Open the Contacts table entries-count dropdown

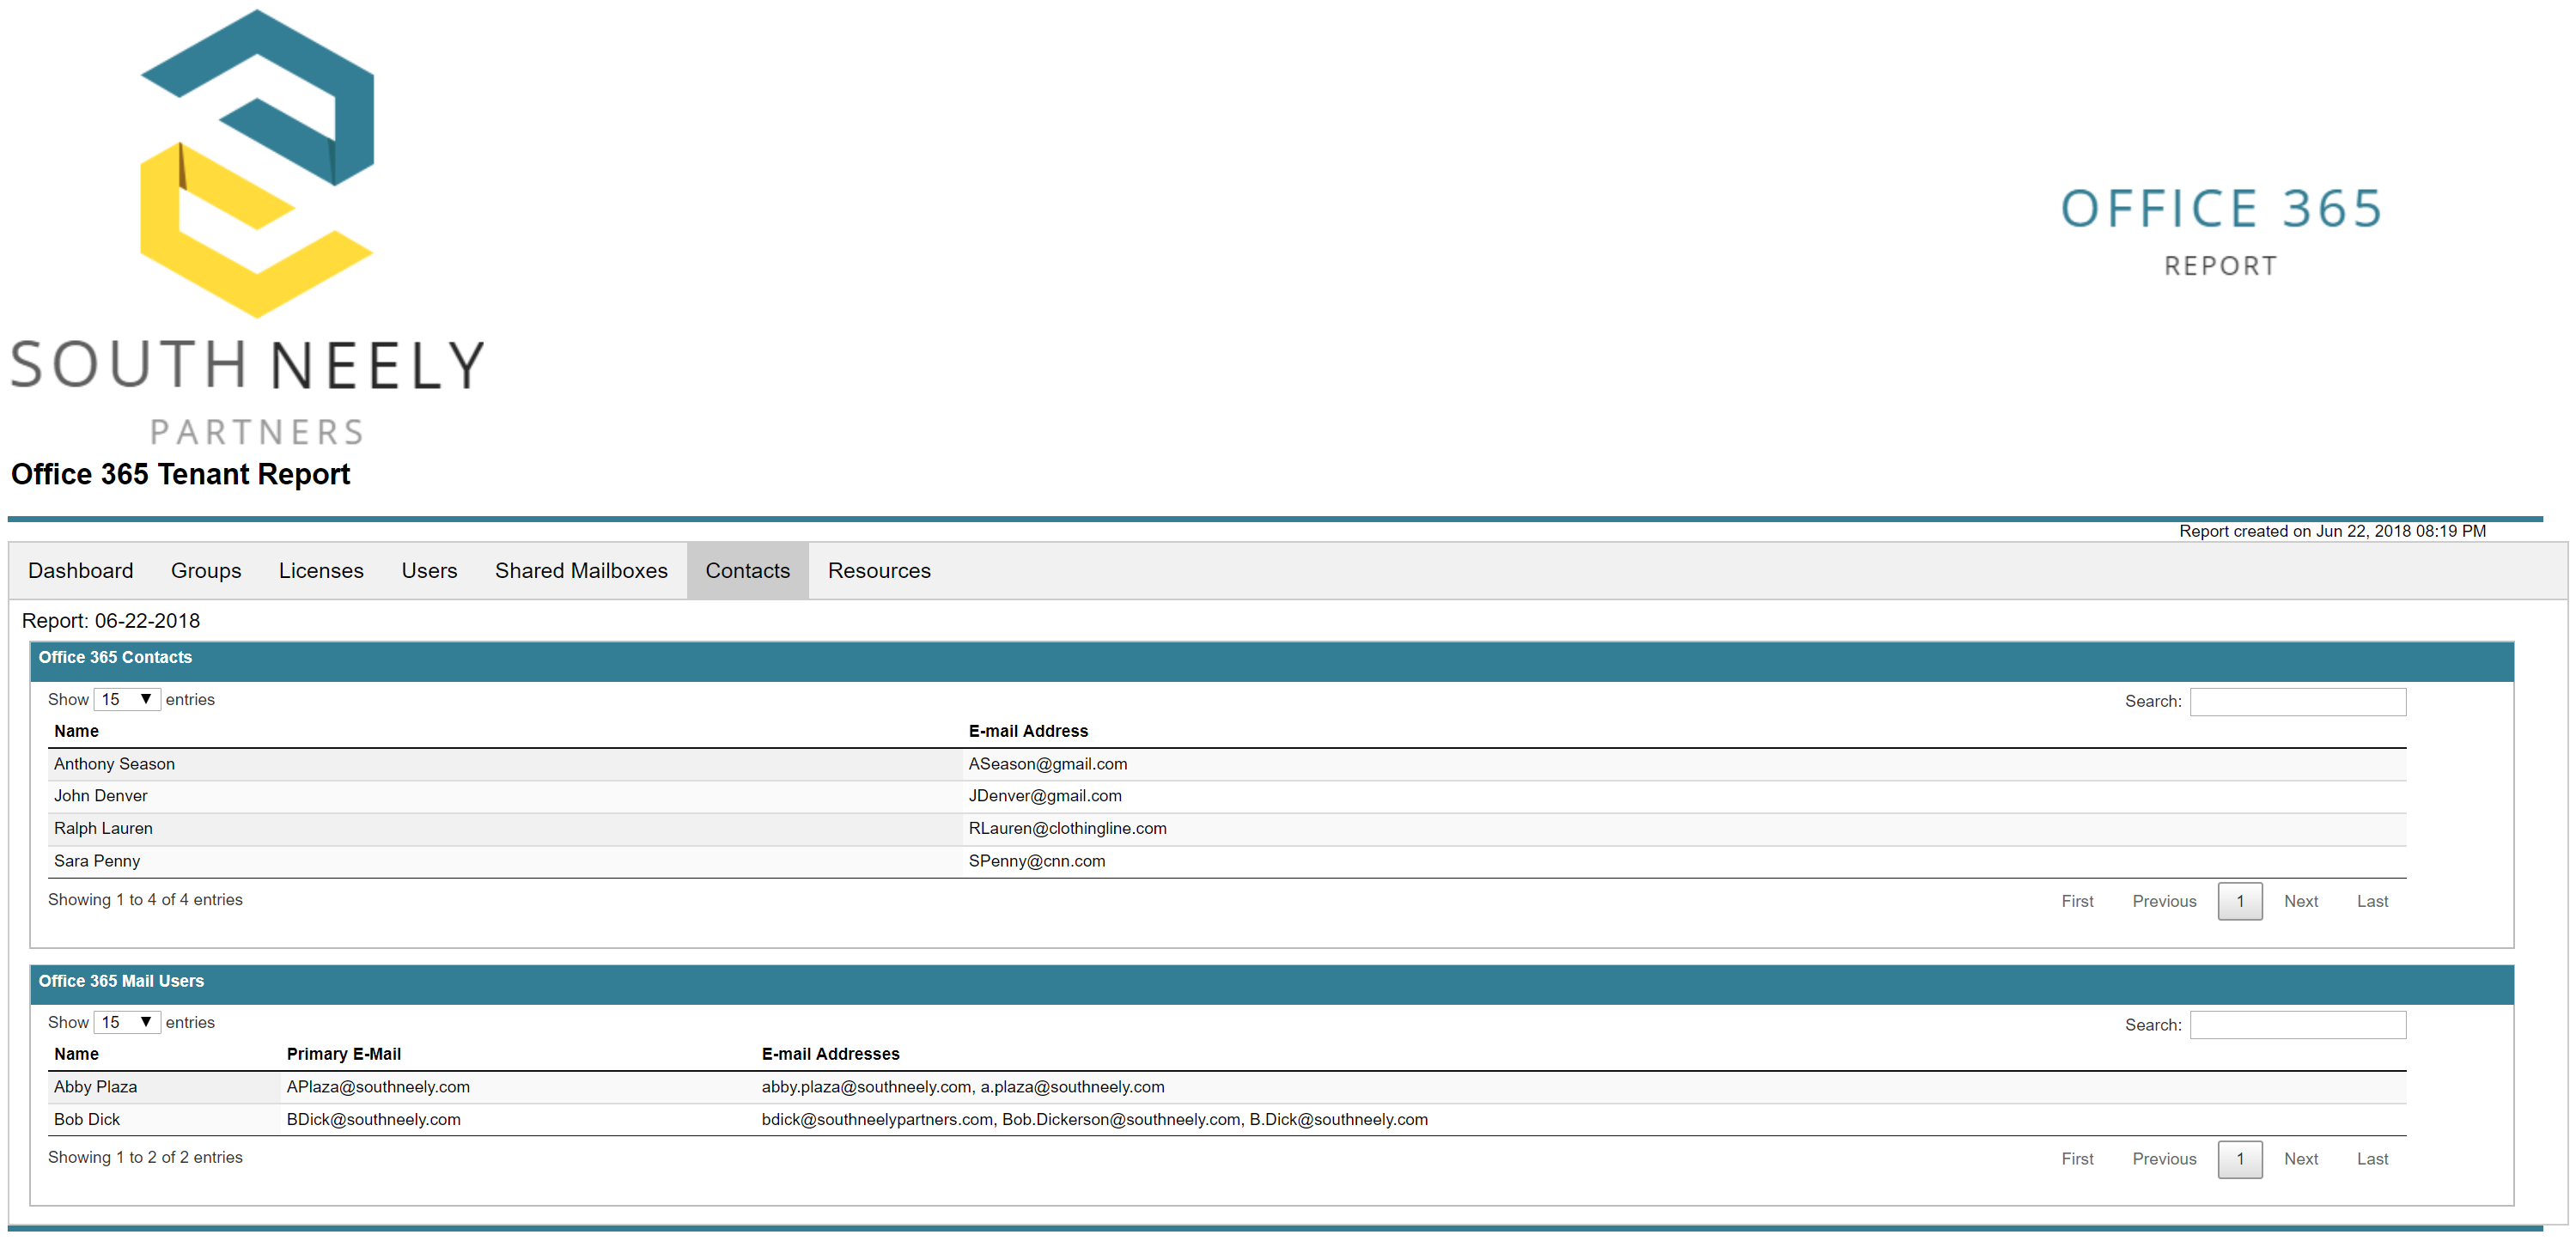[127, 699]
